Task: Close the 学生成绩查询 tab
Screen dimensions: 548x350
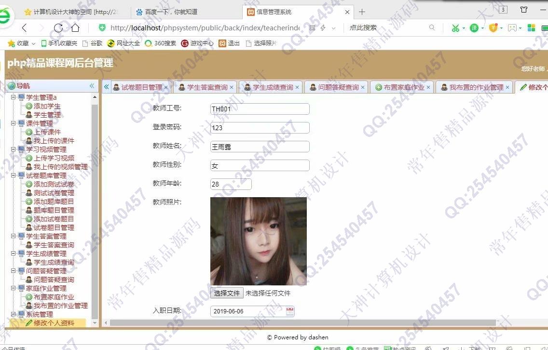Action: tap(297, 87)
